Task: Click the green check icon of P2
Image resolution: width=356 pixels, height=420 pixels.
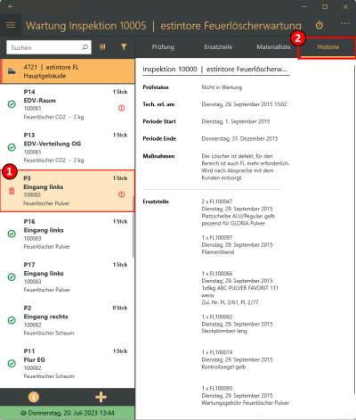Action: coord(12,320)
